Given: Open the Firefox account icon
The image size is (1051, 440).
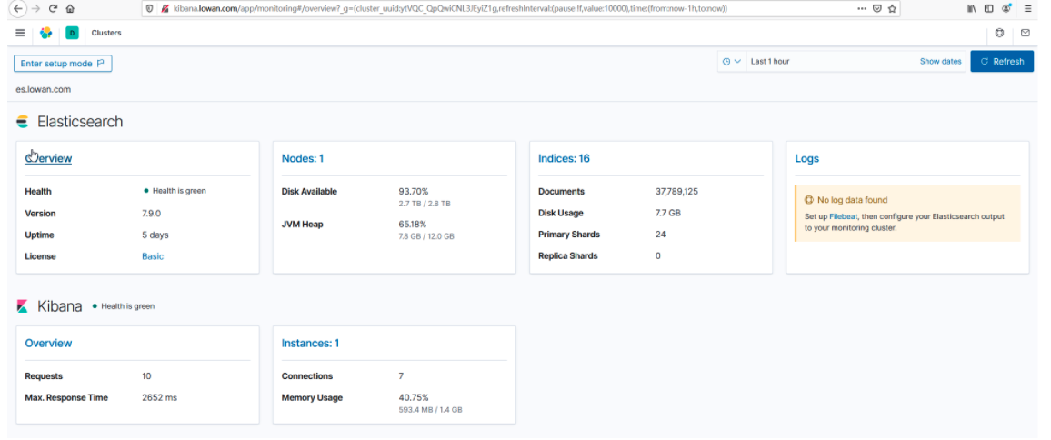Looking at the screenshot, I should pyautogui.click(x=1006, y=9).
